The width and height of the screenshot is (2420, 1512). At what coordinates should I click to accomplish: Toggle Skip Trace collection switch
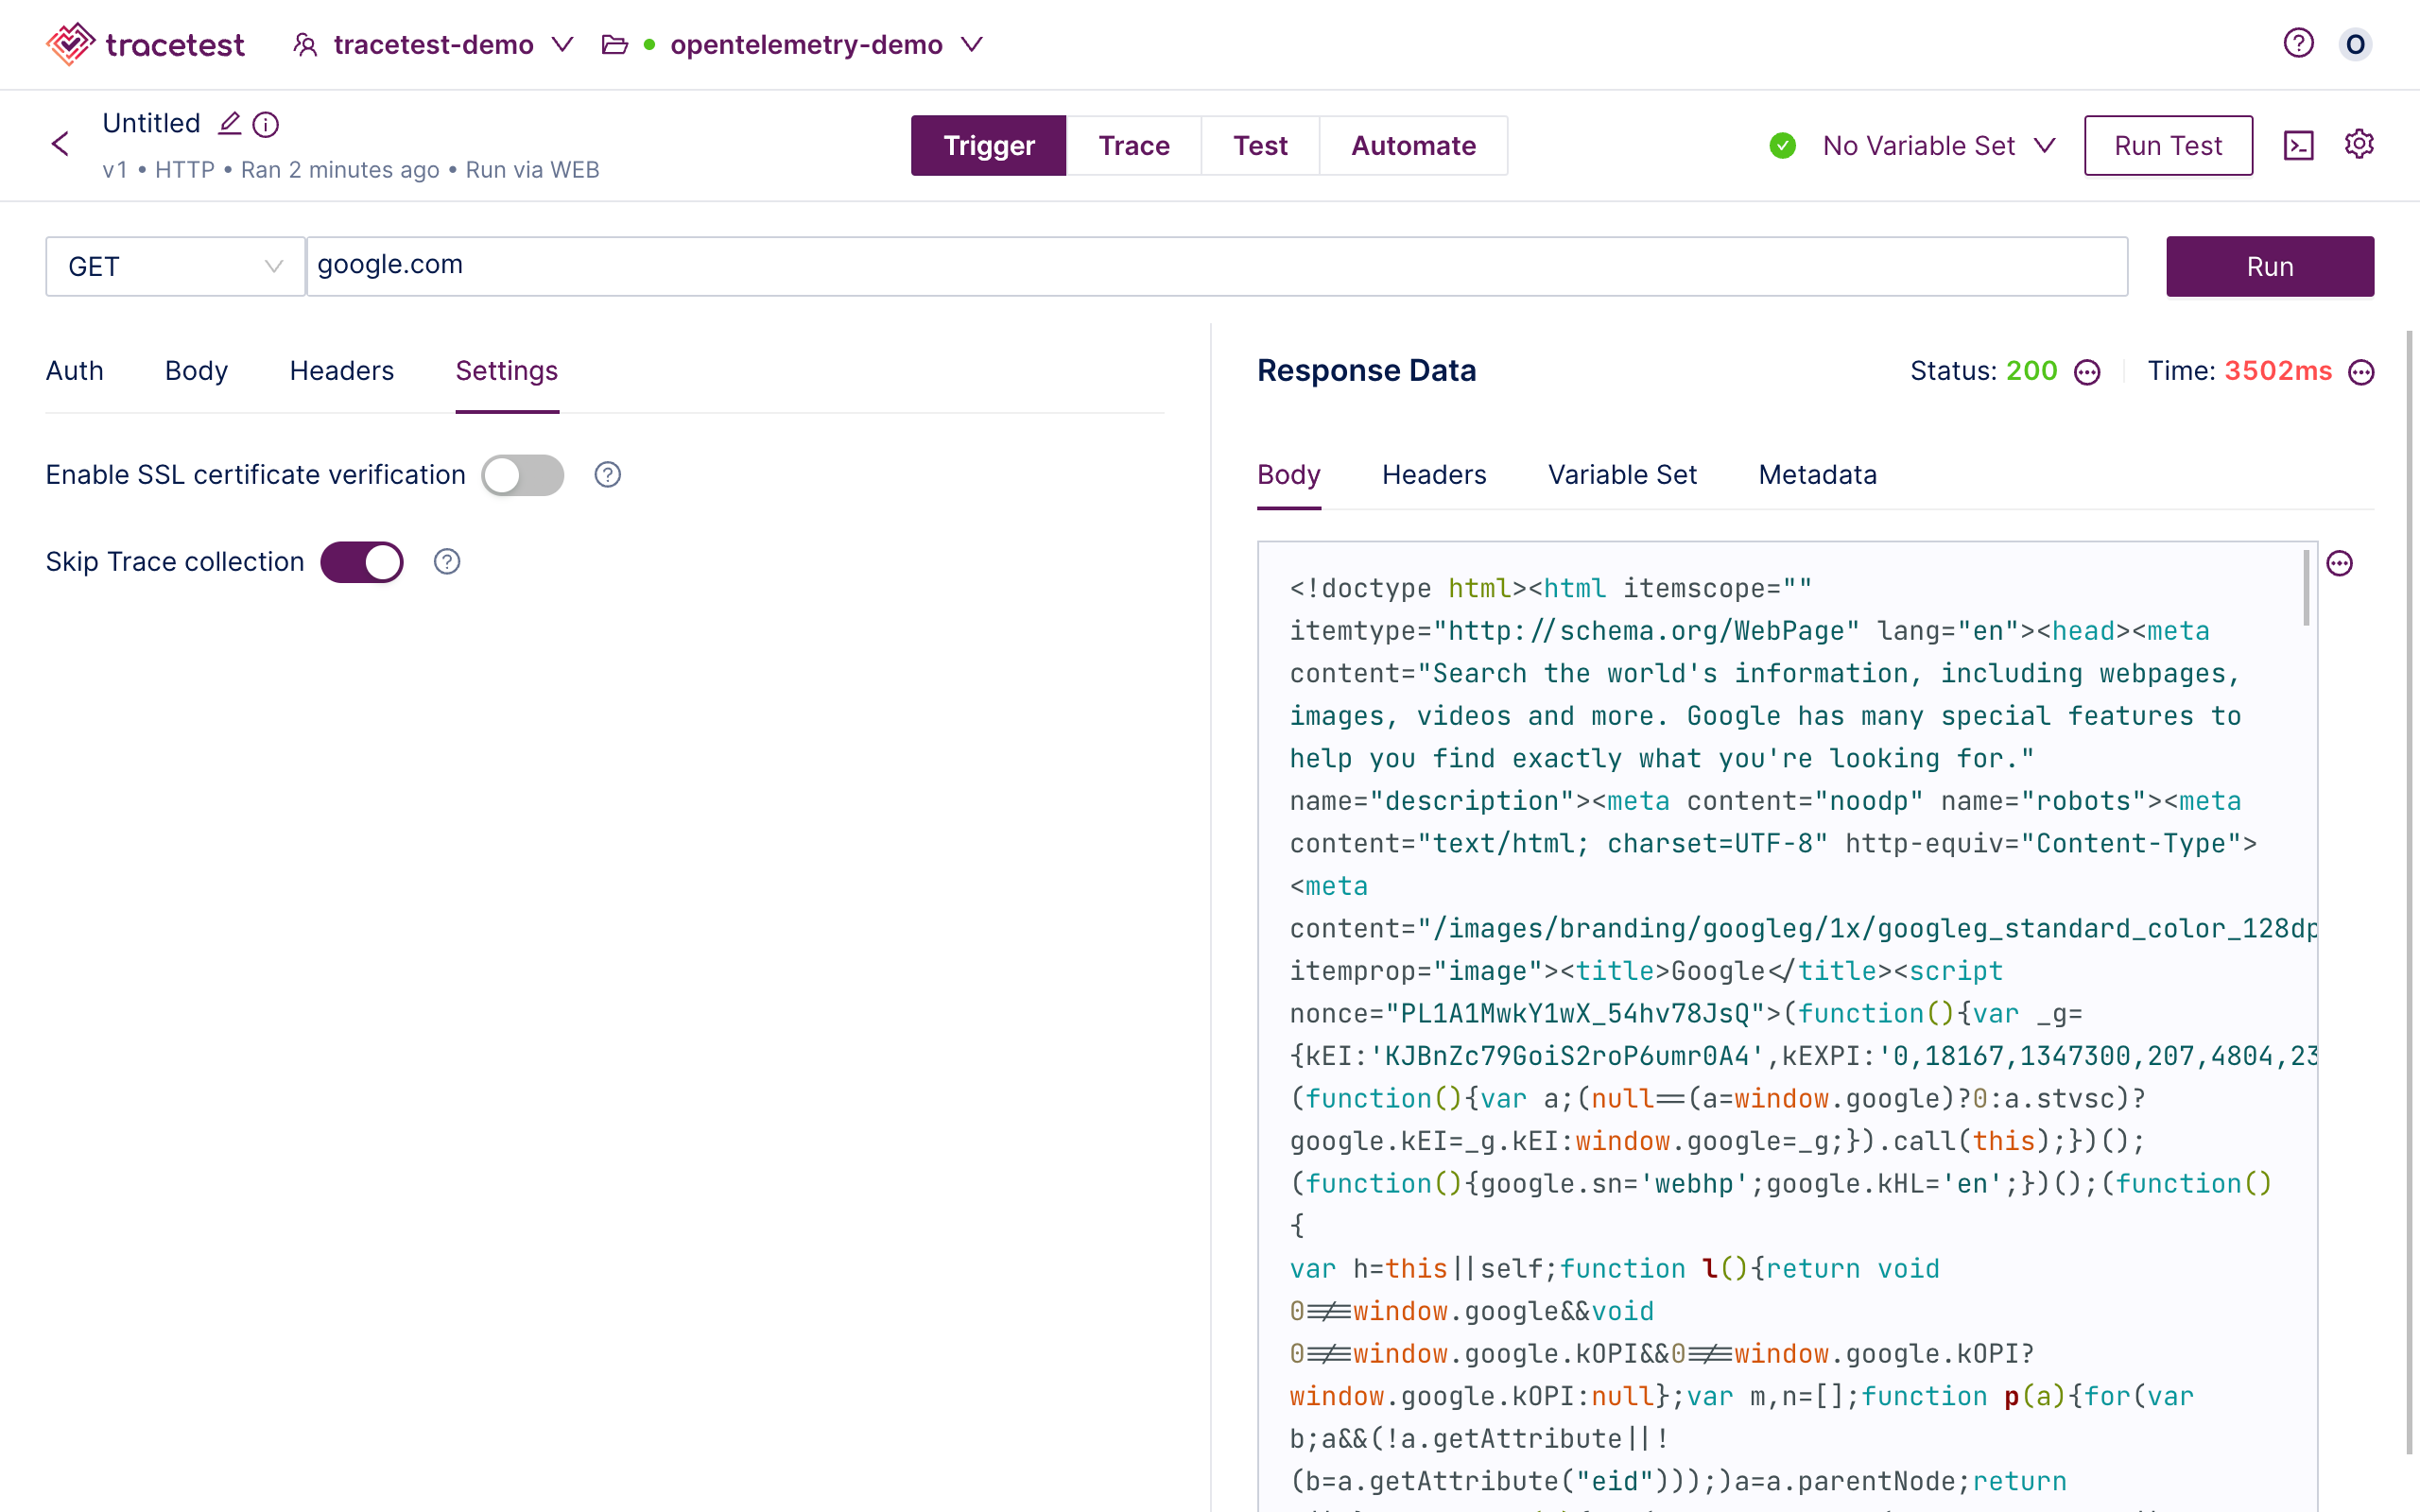(x=361, y=562)
